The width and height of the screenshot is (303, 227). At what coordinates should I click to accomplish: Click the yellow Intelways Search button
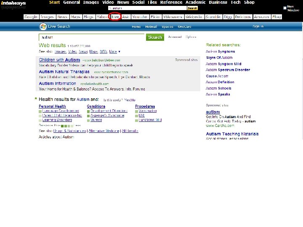tap(192, 8)
